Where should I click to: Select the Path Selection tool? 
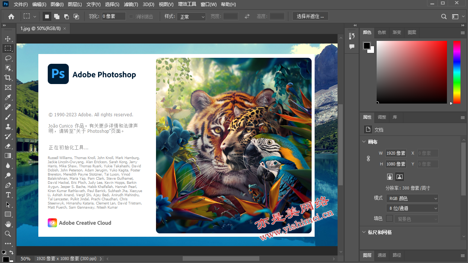8,204
